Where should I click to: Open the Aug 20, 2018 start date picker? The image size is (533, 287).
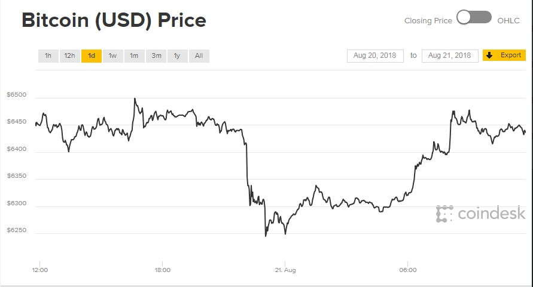click(375, 55)
